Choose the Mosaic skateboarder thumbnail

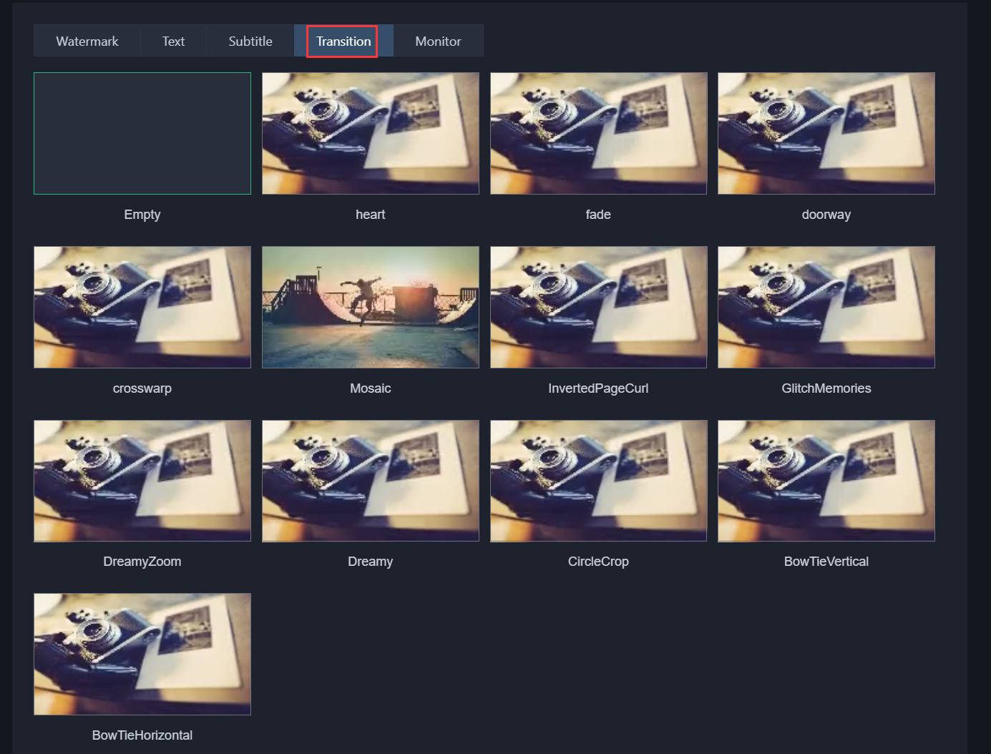(x=371, y=307)
